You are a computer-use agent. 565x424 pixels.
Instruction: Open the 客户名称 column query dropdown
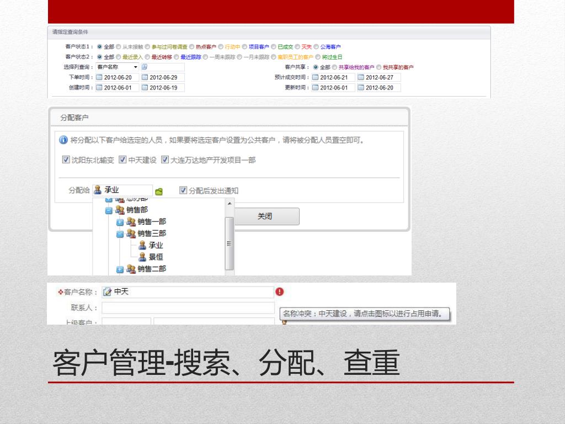tap(118, 67)
